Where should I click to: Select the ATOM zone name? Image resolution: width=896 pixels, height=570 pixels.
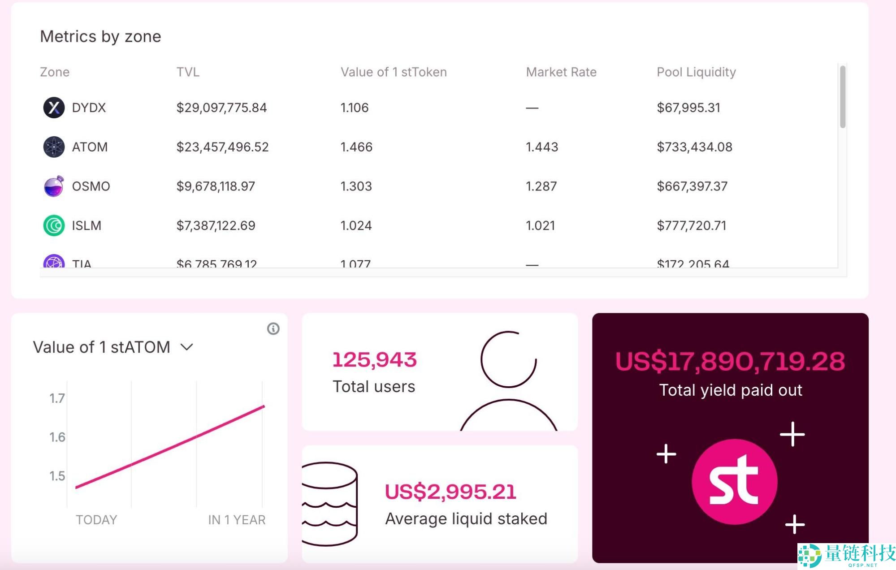point(90,147)
